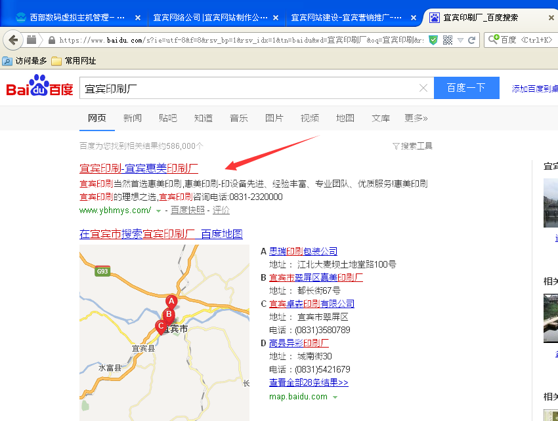Click map marker C
558x421 pixels.
[x=161, y=327]
